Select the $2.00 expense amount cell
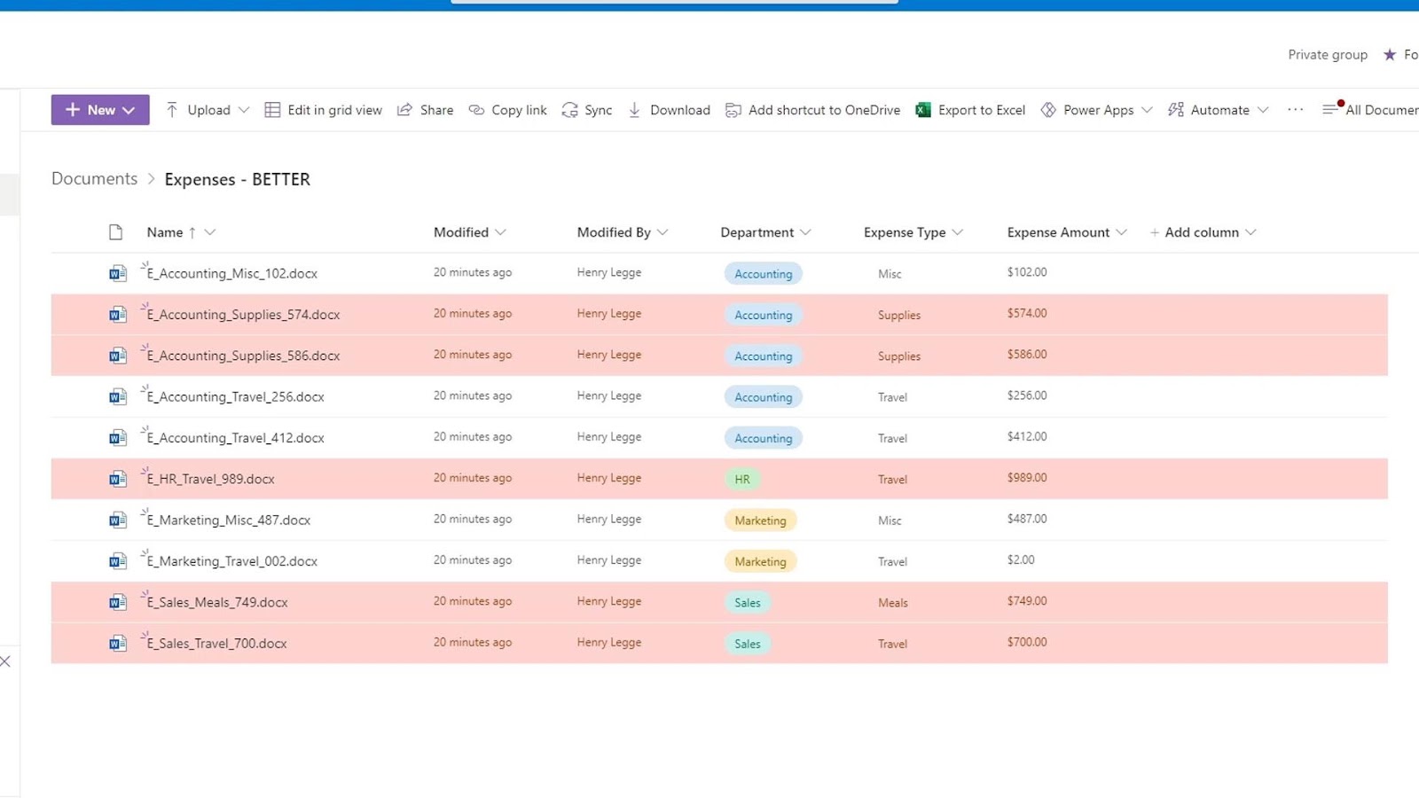Screen dimensions: 1419x798 click(1021, 560)
